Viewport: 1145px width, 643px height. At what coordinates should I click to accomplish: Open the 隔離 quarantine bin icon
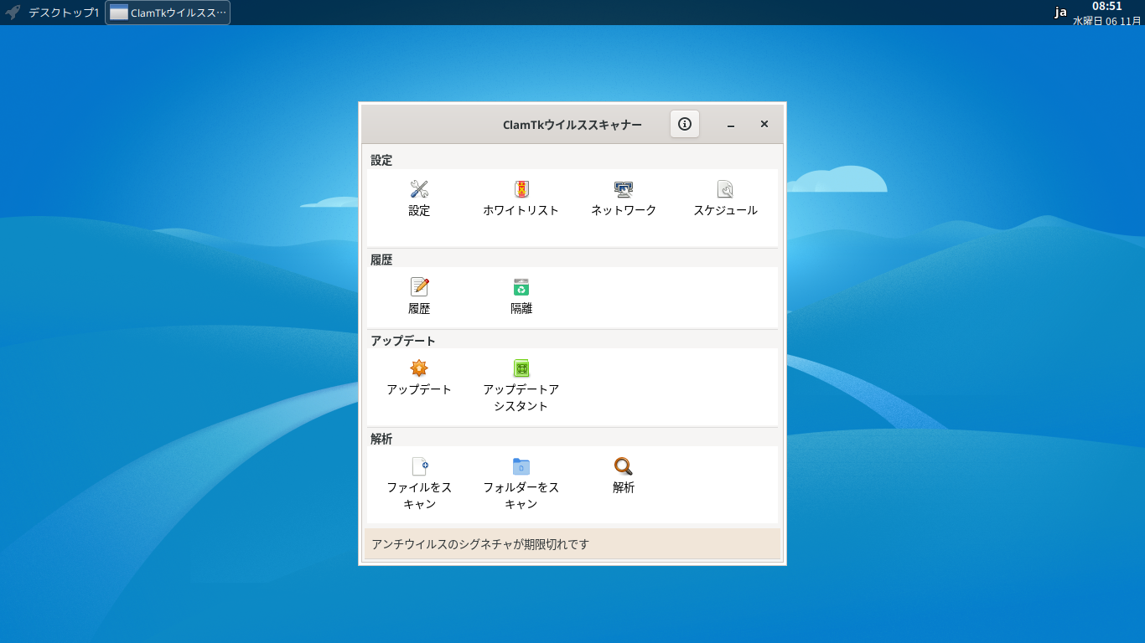(521, 287)
